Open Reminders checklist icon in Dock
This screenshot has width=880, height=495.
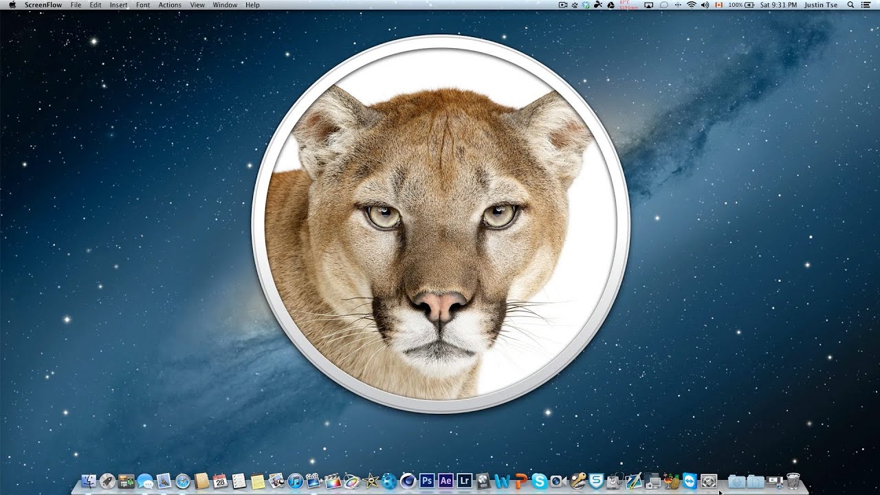pyautogui.click(x=239, y=481)
